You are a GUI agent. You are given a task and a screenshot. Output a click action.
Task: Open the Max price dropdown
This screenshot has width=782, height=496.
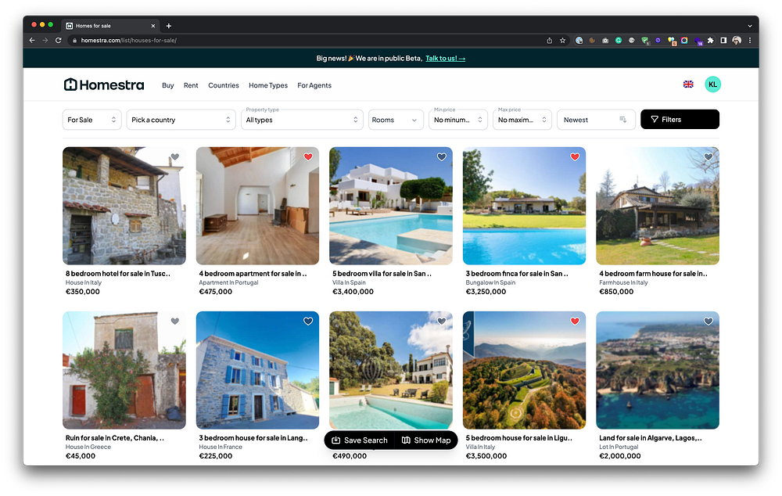(x=522, y=120)
